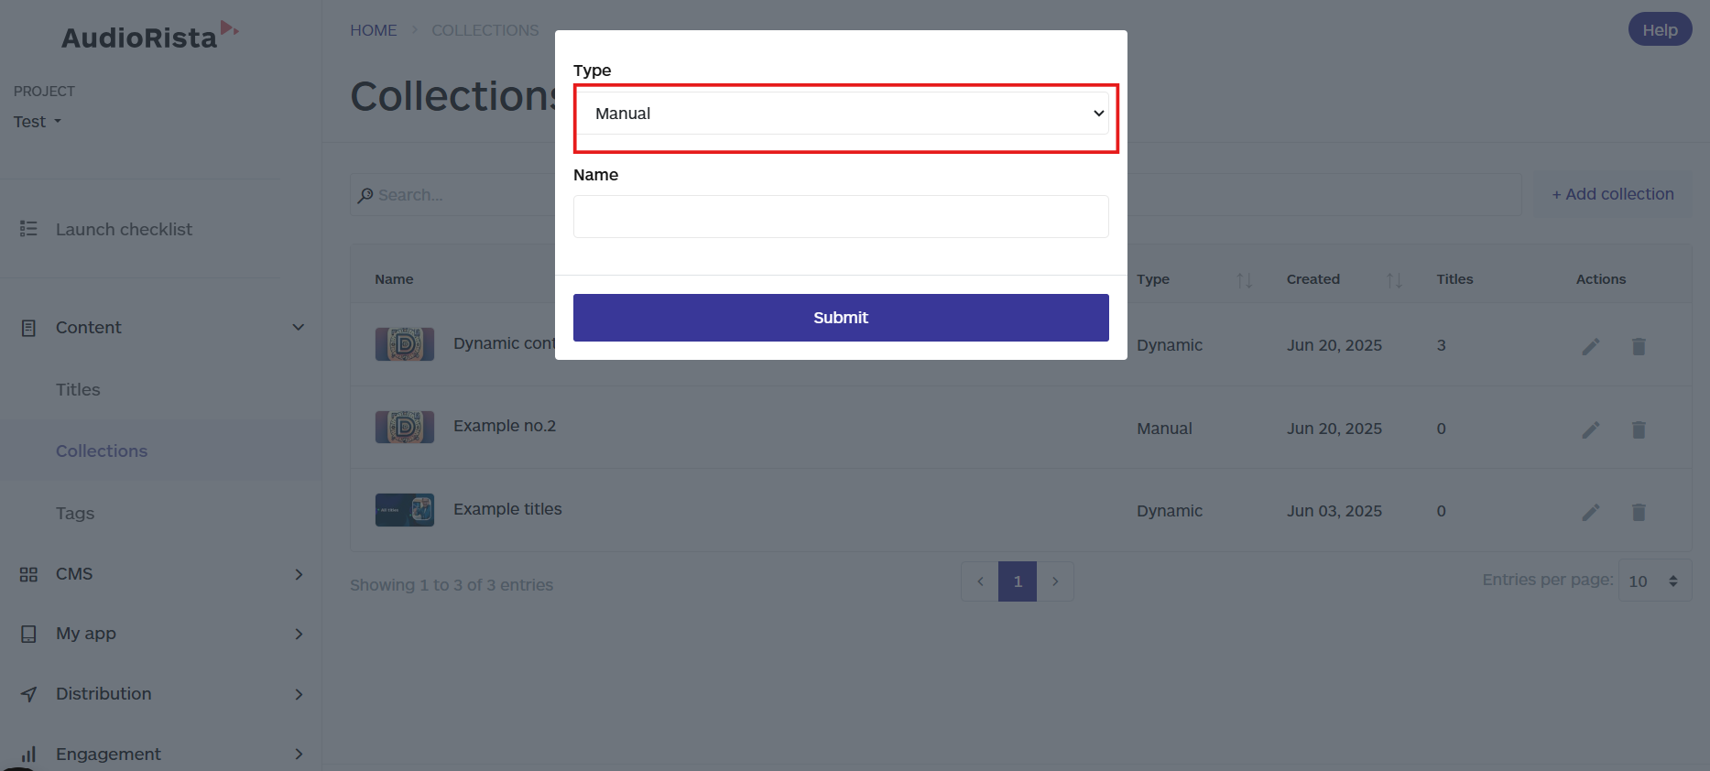Expand the CMS section chevron
This screenshot has width=1710, height=771.
click(298, 574)
